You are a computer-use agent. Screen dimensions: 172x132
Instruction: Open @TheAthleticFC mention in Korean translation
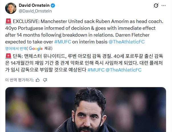(x=123, y=70)
